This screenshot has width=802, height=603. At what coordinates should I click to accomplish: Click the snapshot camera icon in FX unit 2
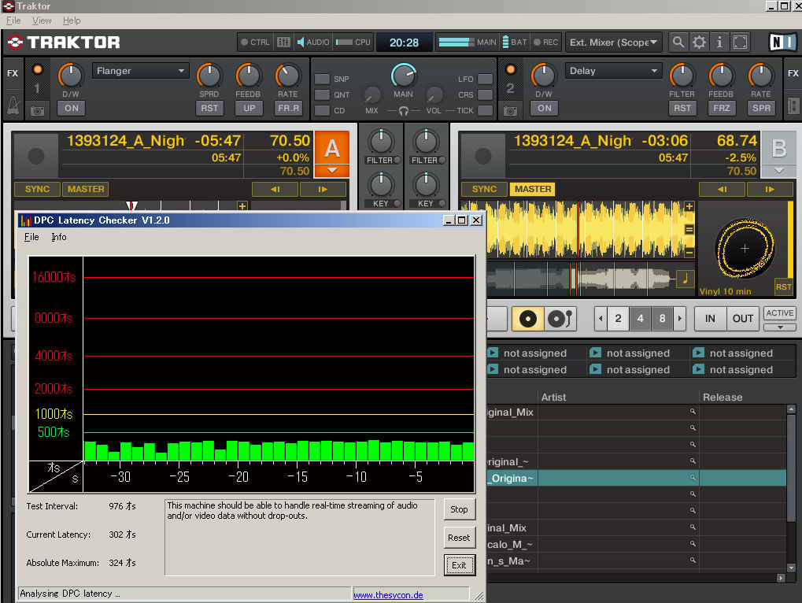click(510, 110)
